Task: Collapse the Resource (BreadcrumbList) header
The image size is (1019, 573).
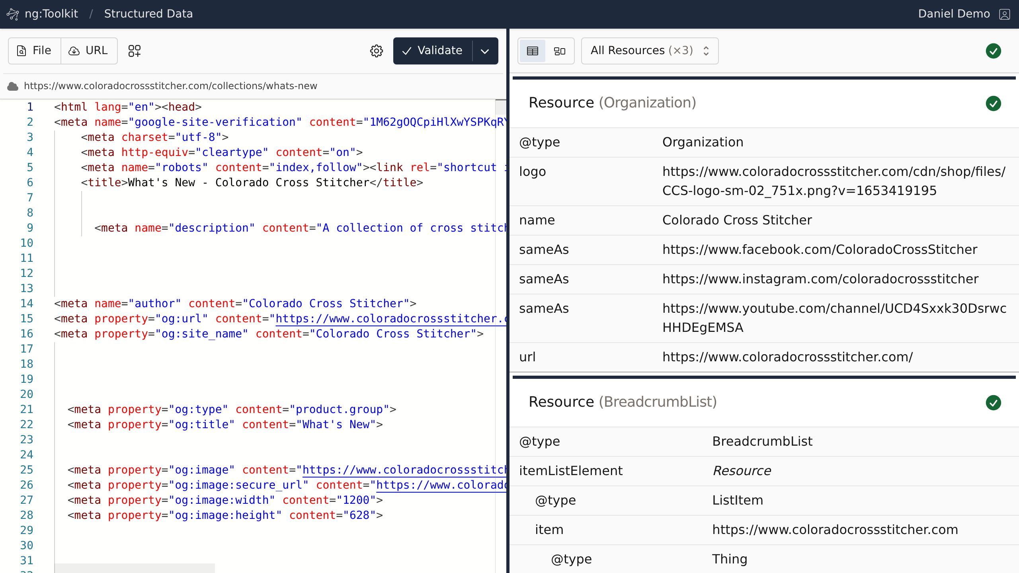Action: point(622,402)
